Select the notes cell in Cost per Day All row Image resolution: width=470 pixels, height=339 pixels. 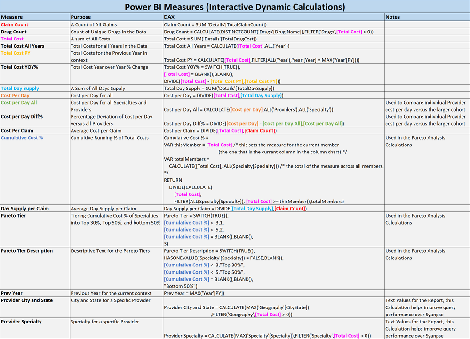click(428, 106)
